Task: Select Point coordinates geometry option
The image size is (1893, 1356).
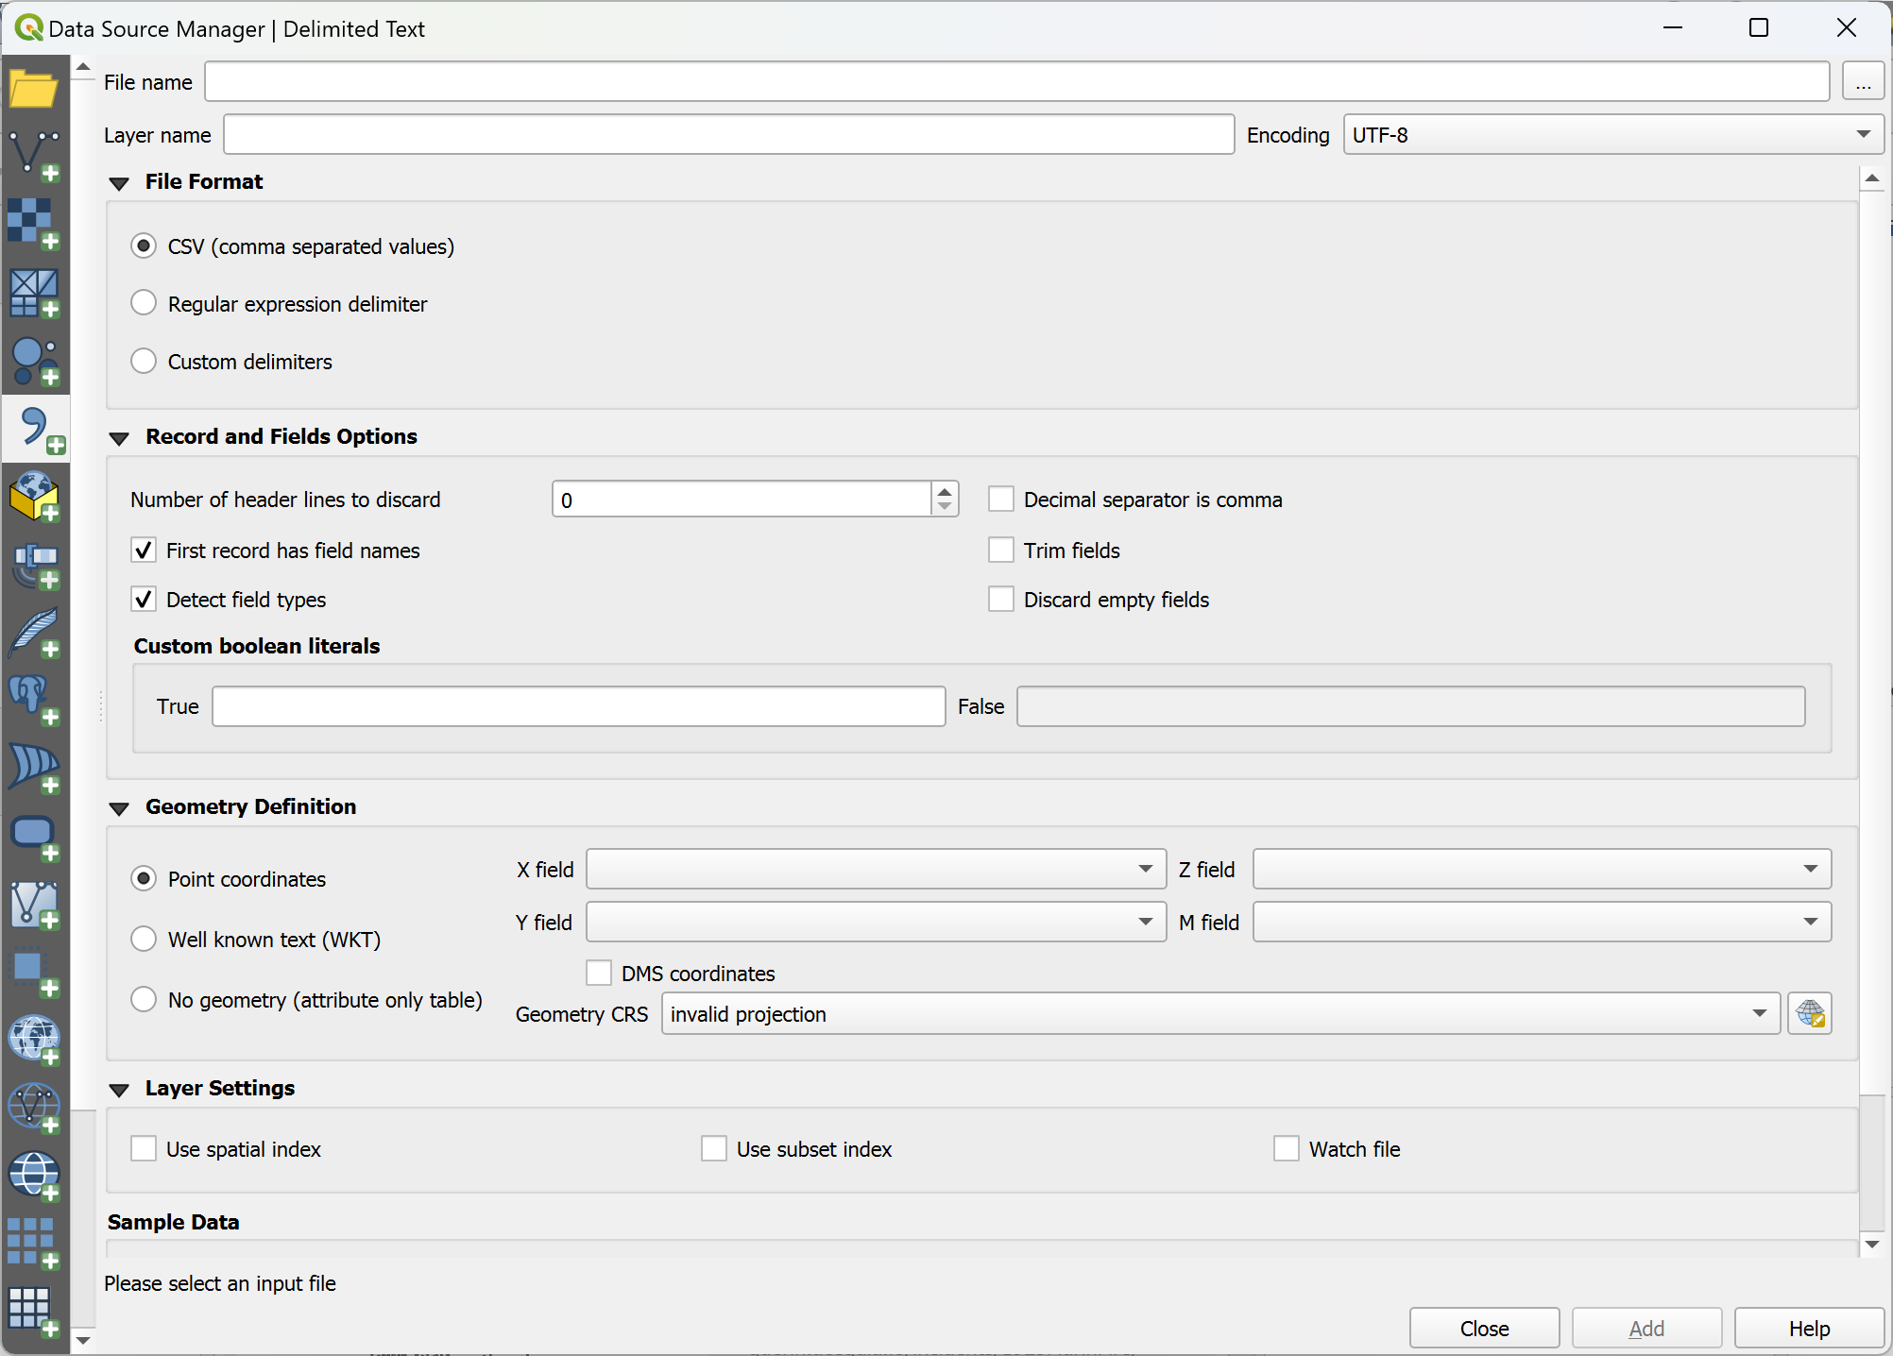Action: [x=143, y=878]
